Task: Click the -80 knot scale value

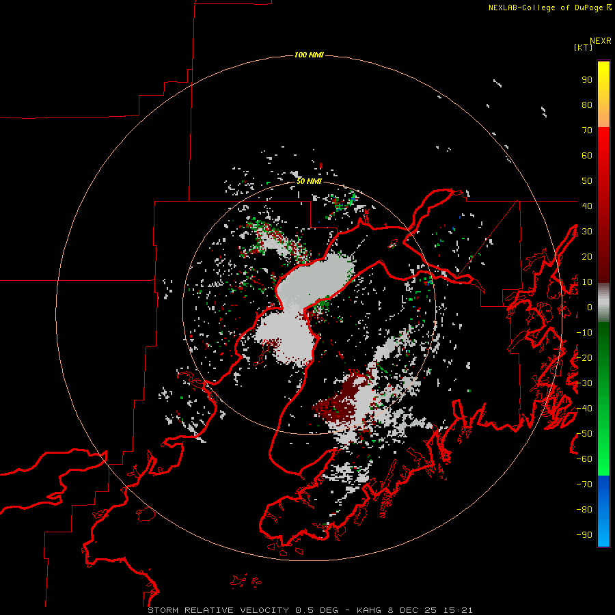Action: click(x=584, y=510)
